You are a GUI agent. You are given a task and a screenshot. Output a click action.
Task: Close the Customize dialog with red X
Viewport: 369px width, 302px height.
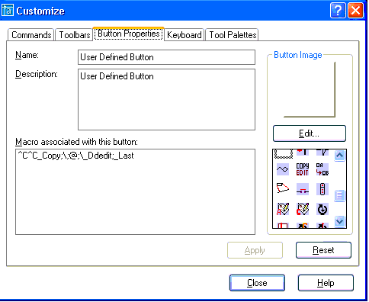click(x=355, y=11)
